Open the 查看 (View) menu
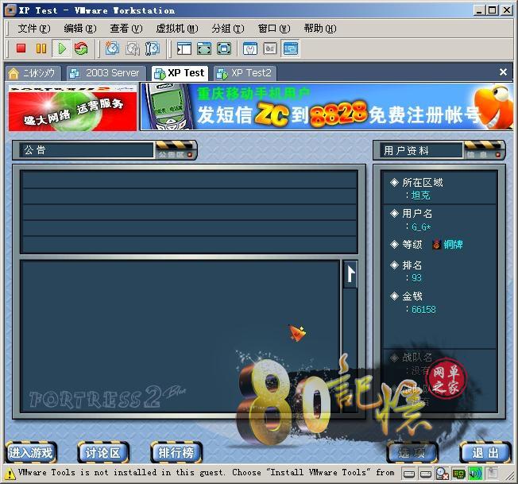The image size is (518, 484). click(x=126, y=29)
